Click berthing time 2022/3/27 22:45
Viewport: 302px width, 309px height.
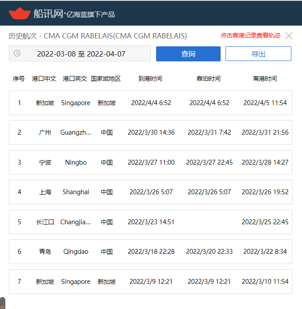tap(209, 162)
